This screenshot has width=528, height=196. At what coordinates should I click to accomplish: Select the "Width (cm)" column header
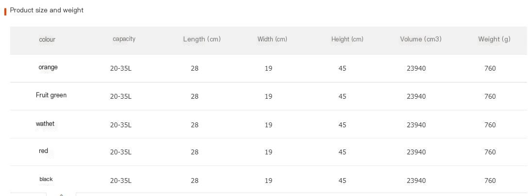click(x=272, y=39)
